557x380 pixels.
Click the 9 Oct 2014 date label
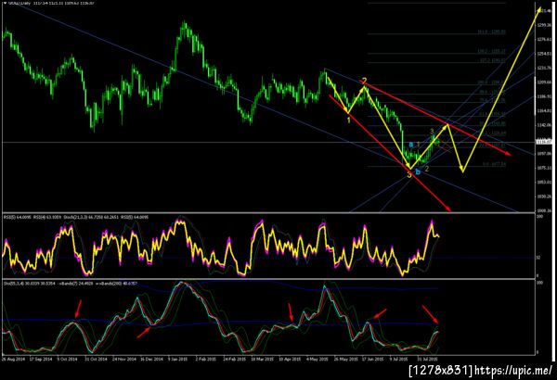pos(68,359)
